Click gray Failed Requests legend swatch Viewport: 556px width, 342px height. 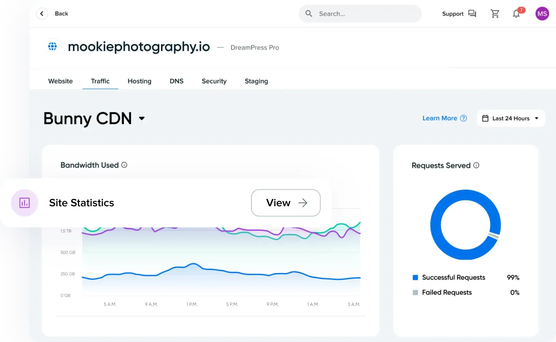[x=415, y=293]
